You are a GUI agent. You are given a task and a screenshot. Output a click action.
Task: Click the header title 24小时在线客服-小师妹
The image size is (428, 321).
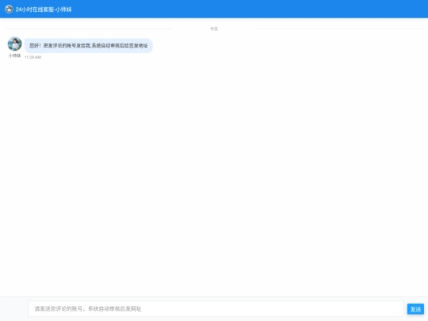point(44,10)
